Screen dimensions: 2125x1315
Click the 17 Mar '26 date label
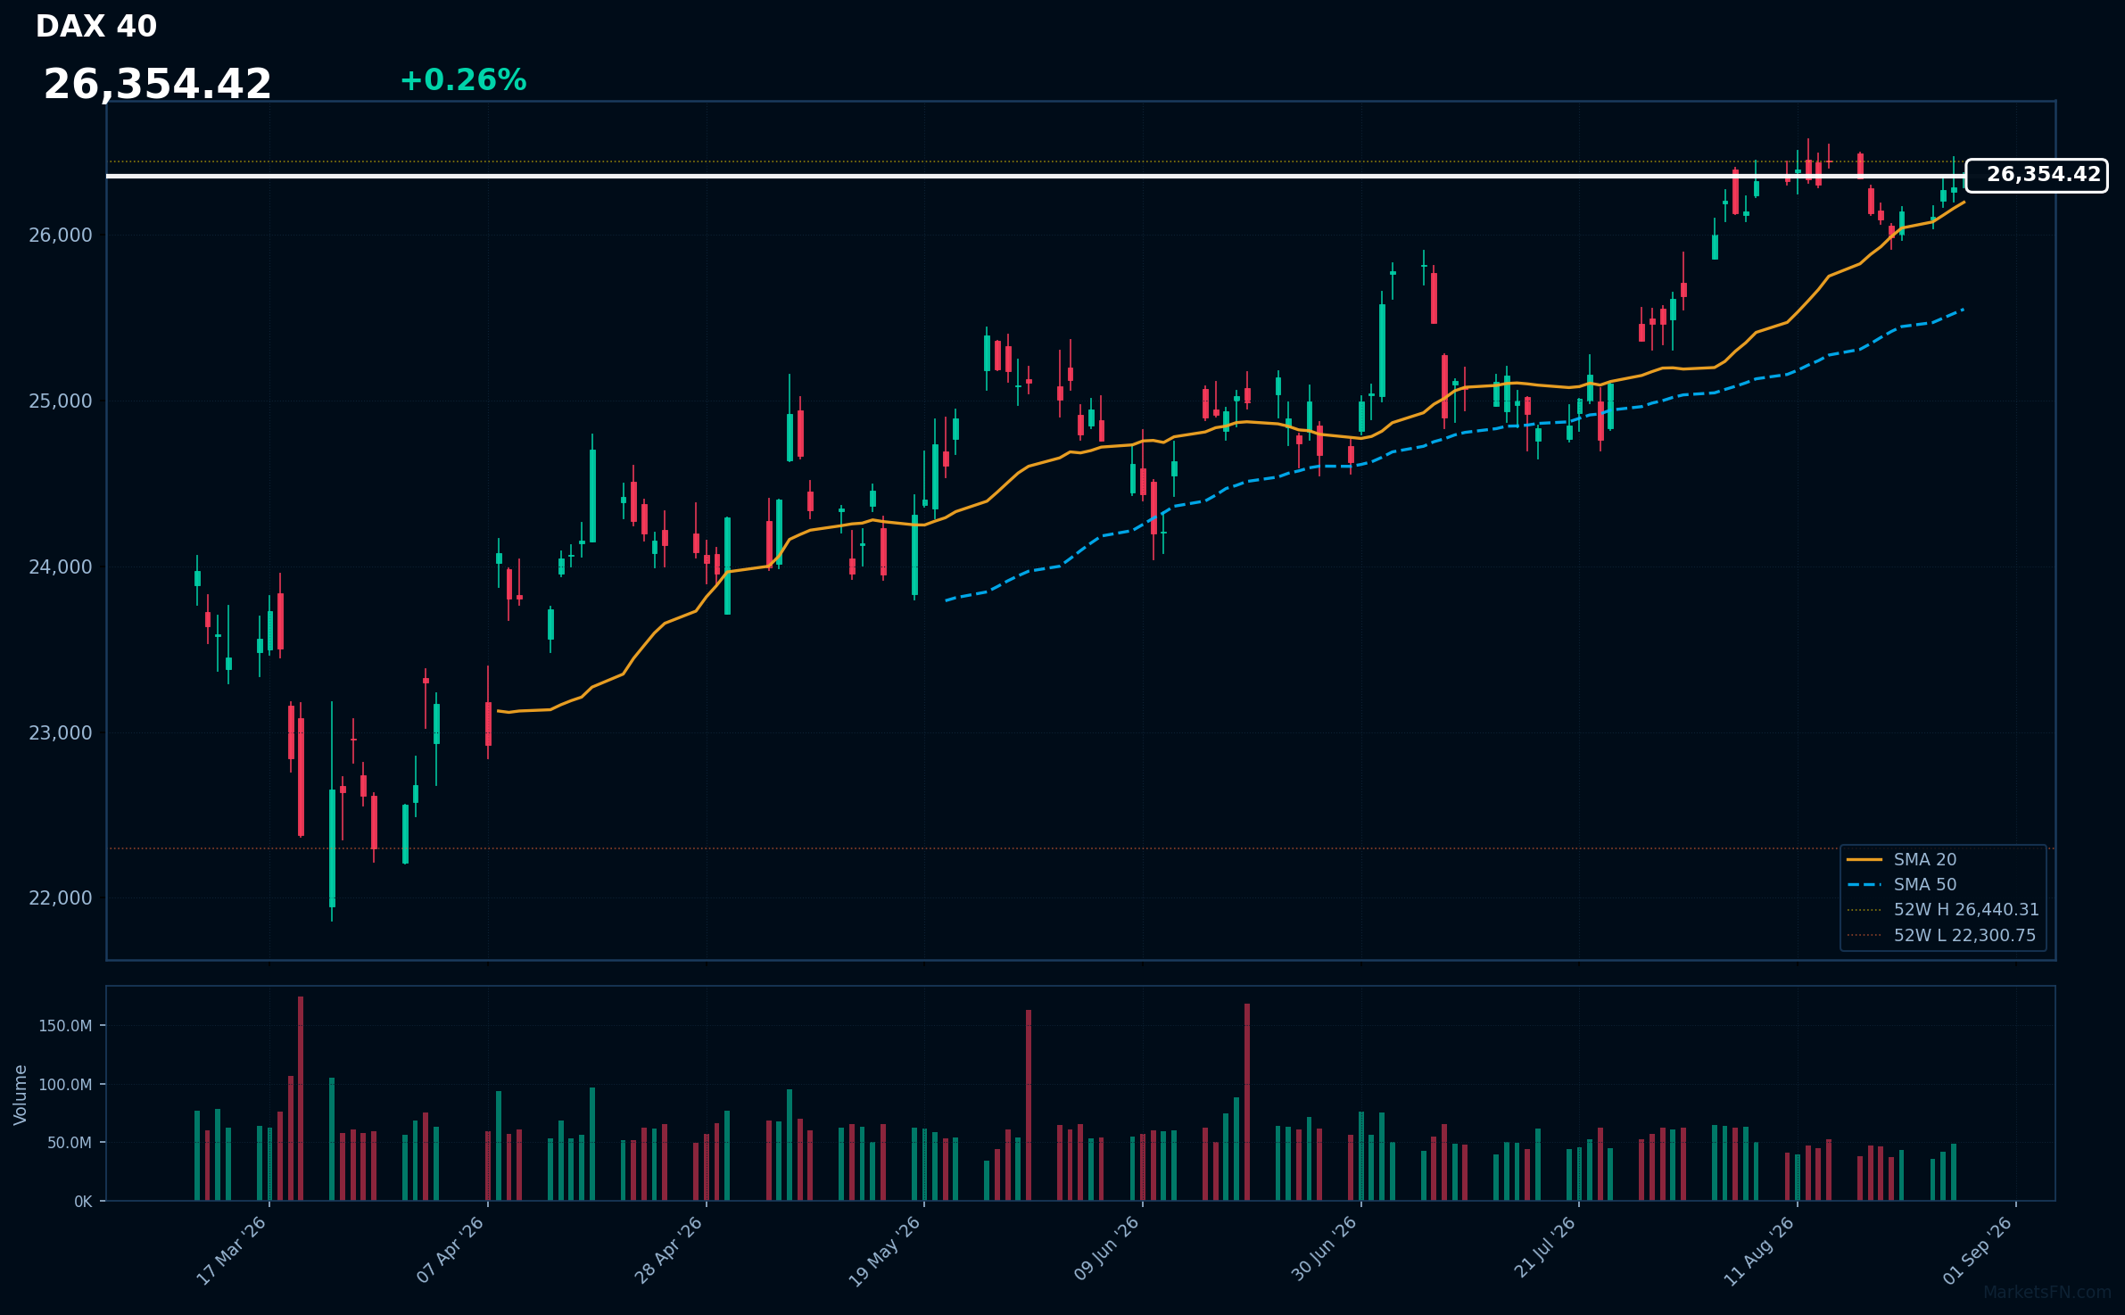point(232,1251)
